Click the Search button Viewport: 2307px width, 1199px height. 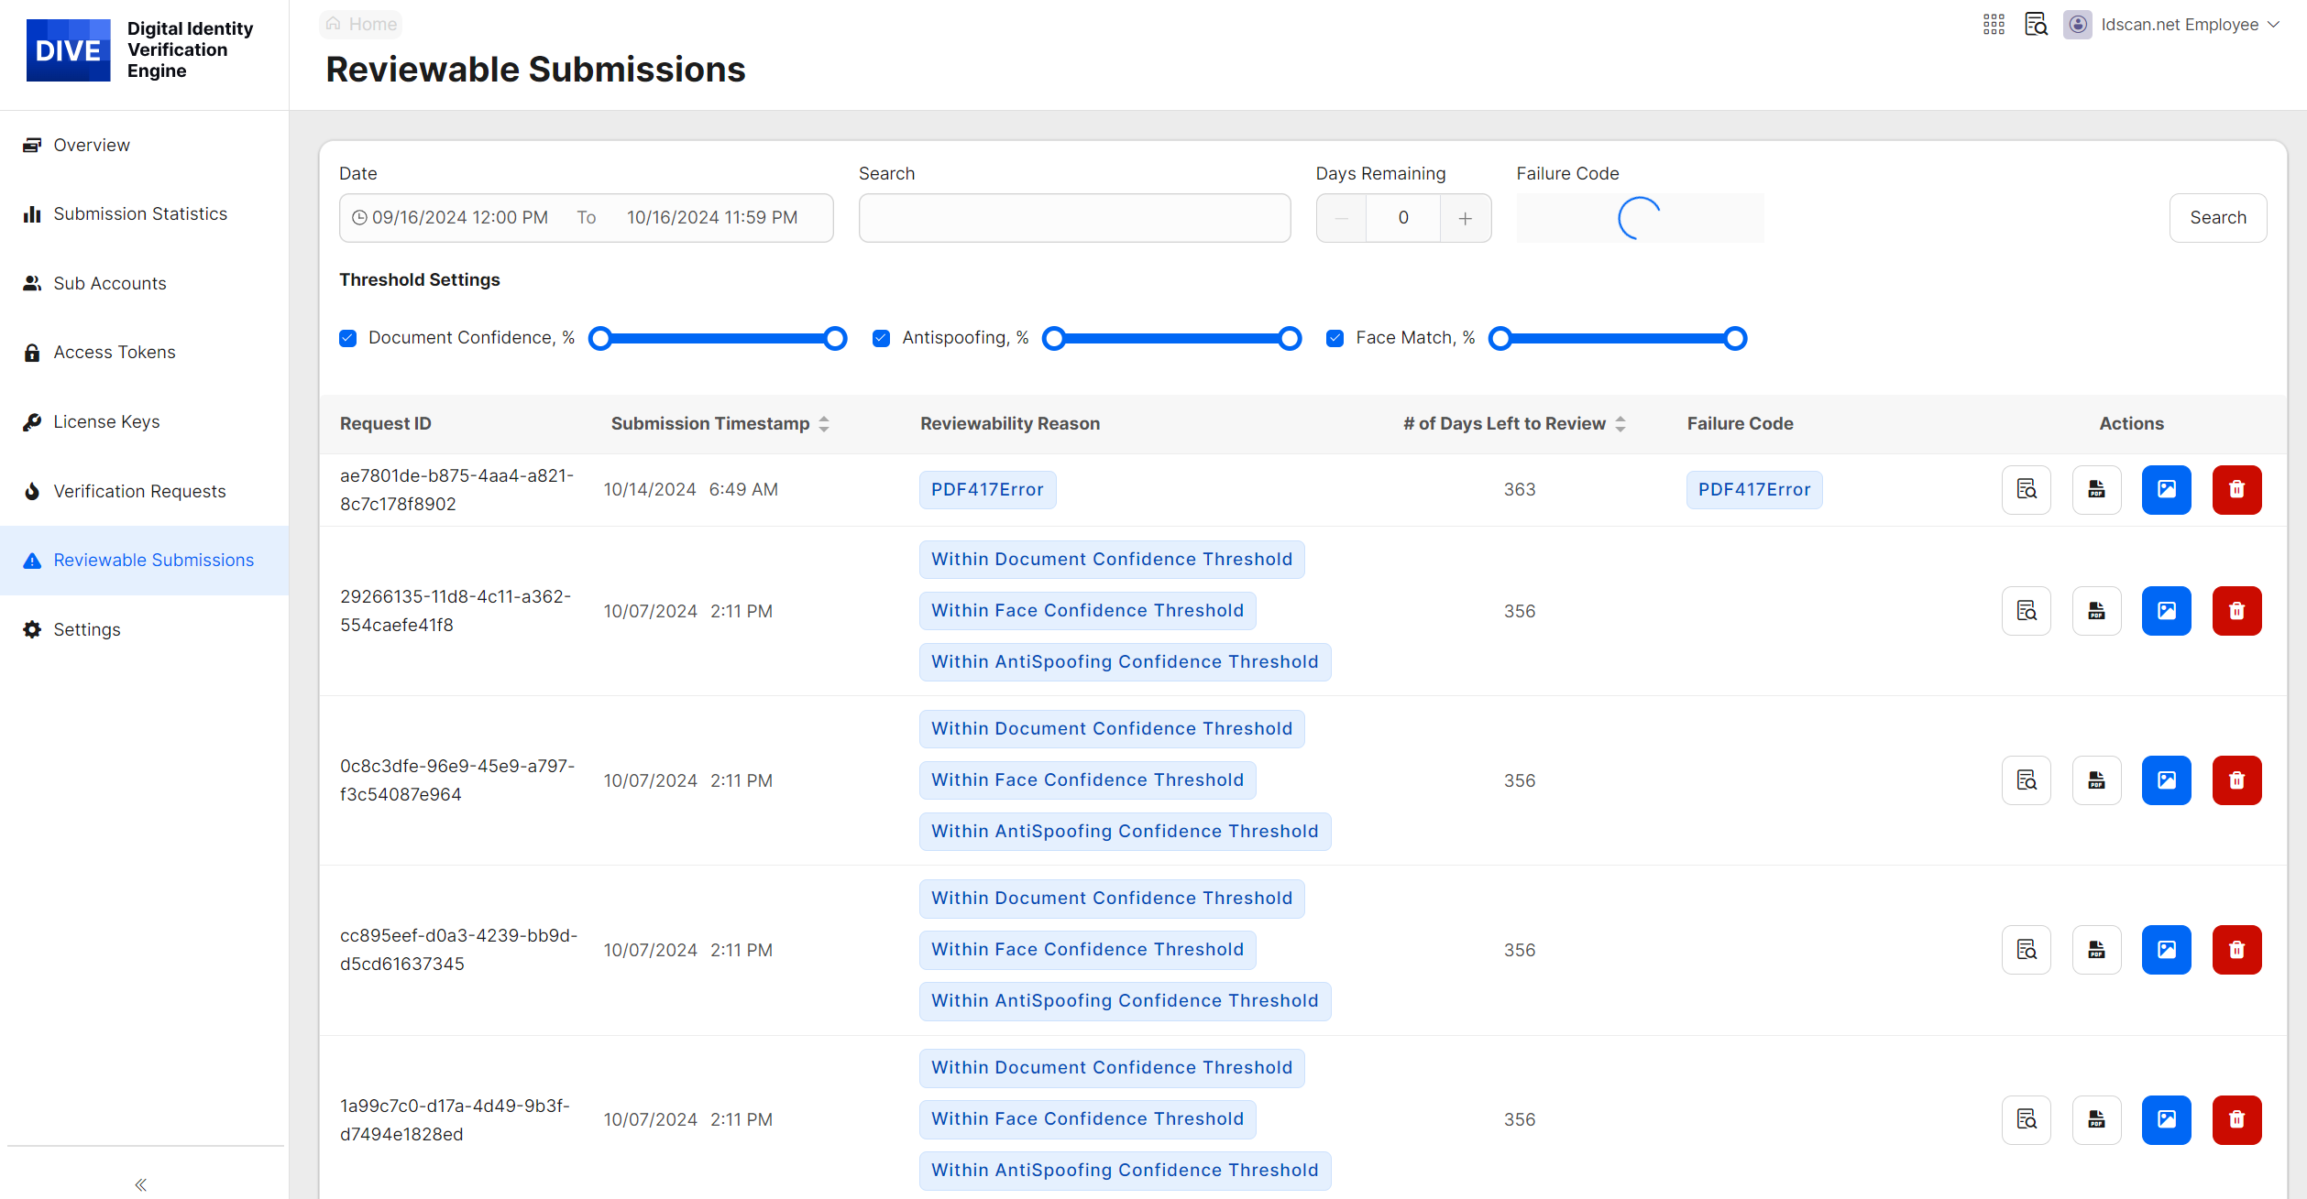coord(2217,217)
